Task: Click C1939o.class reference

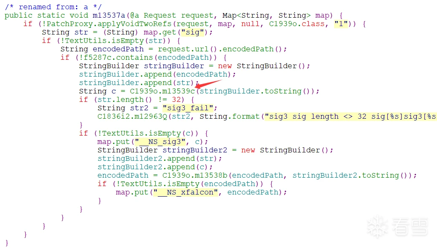Action: (297, 24)
